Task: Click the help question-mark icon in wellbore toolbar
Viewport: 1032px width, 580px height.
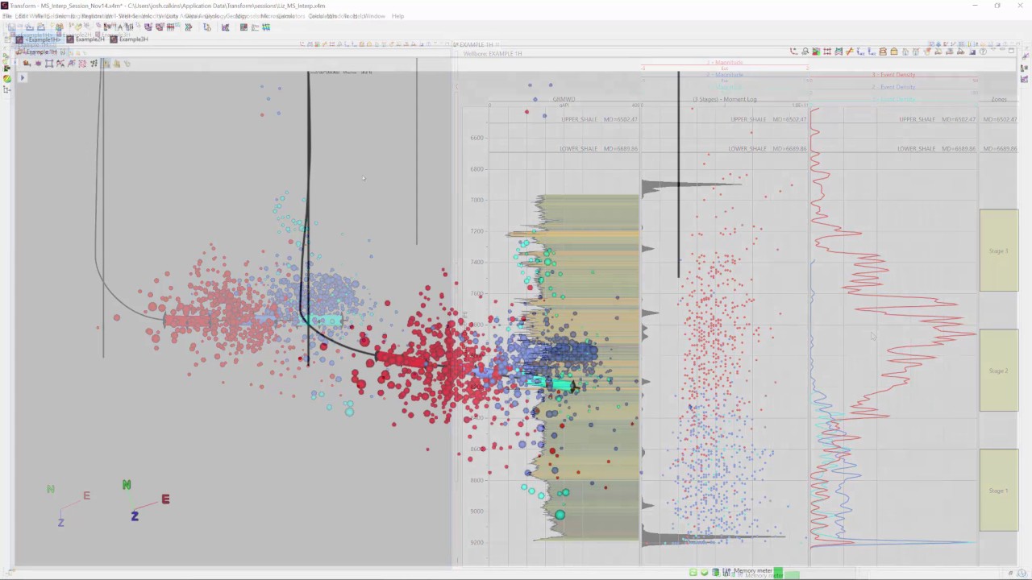Action: pos(983,52)
